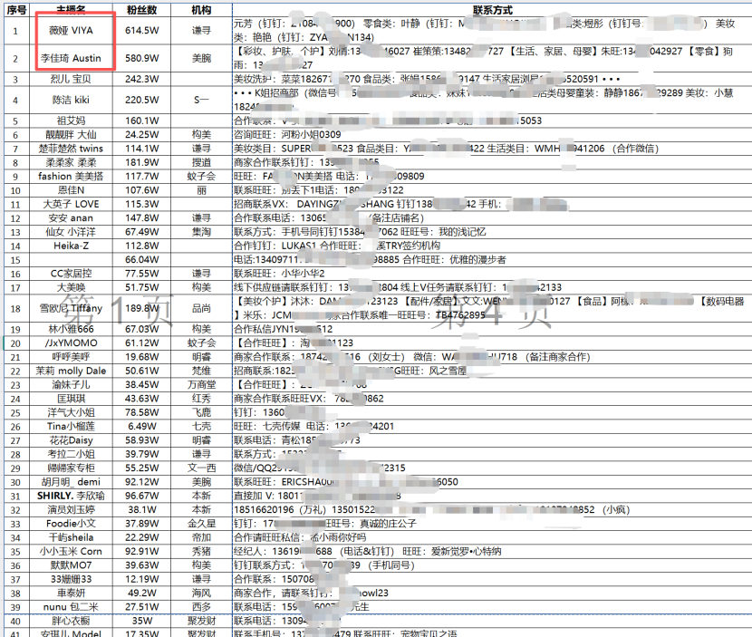Select the cell 胡月明_ demi
Viewport: 752px width, 637px height.
click(x=71, y=483)
